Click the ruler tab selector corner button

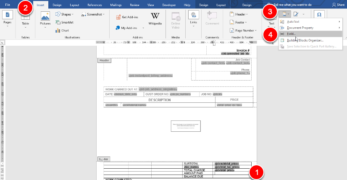coord(2,42)
